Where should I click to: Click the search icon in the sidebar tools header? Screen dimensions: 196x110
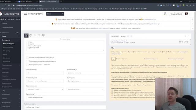[x=17, y=33]
